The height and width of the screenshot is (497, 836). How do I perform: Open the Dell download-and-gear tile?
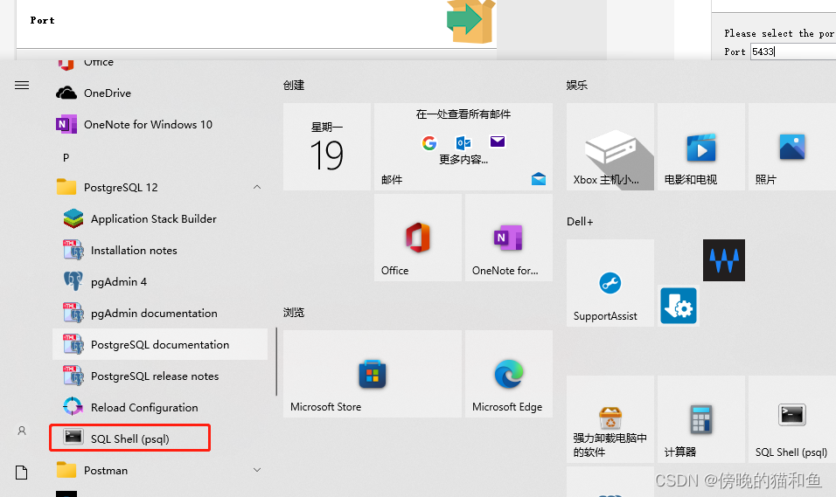(679, 306)
